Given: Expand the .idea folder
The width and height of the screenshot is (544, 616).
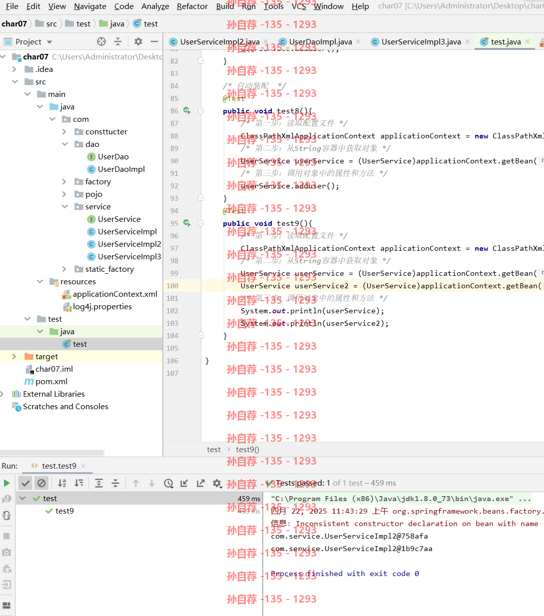Looking at the screenshot, I should point(14,69).
